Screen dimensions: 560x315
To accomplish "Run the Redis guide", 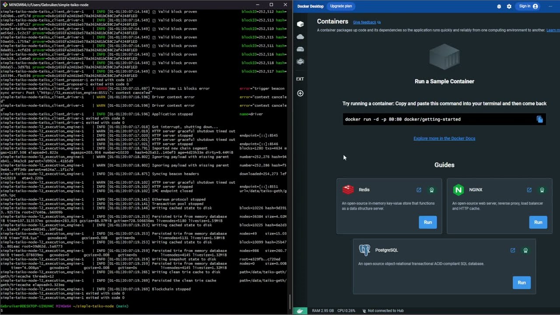I will coord(427,222).
